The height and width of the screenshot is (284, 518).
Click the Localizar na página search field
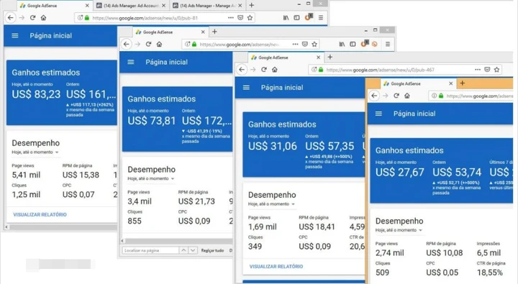point(150,250)
